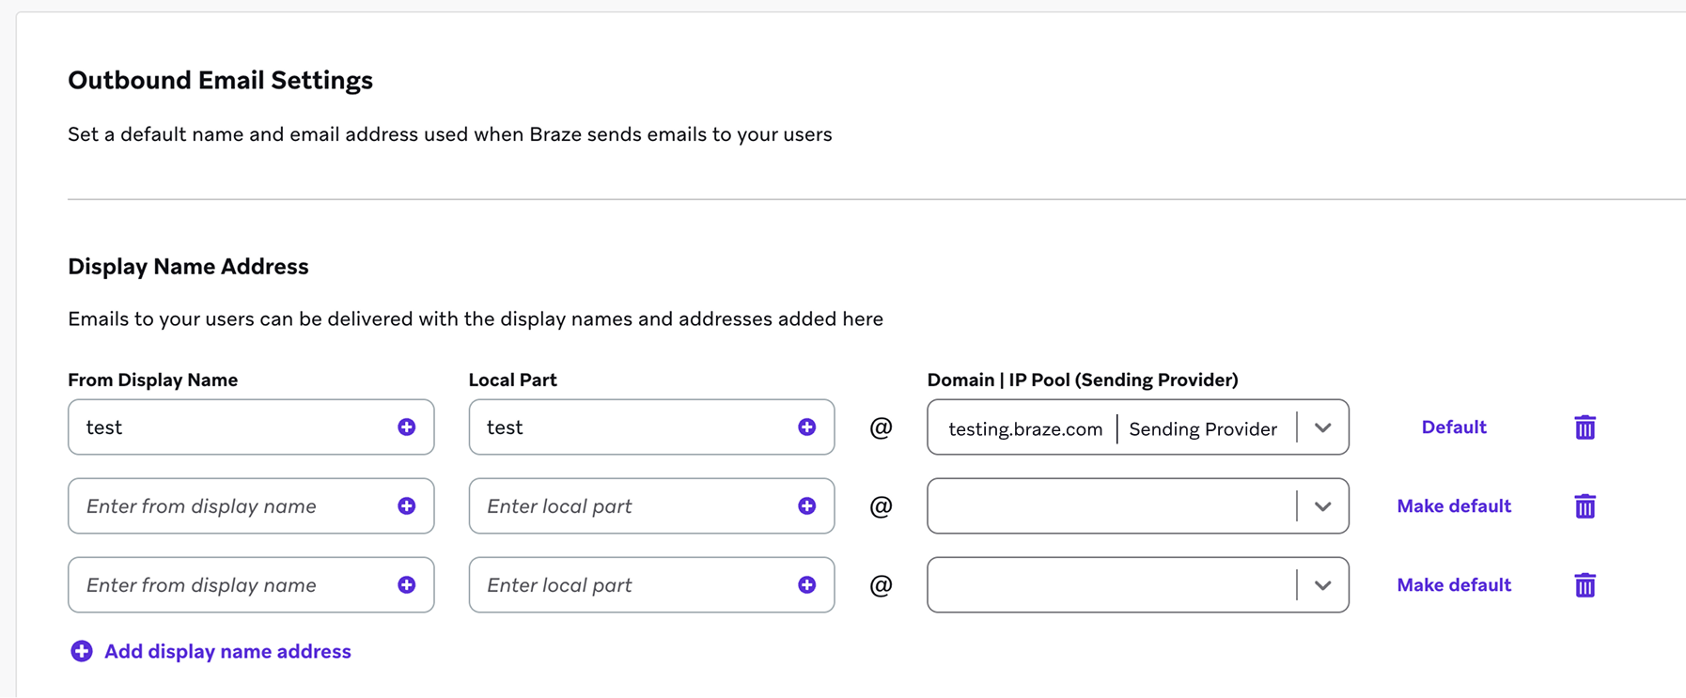This screenshot has width=1686, height=698.
Task: Click plus icon in second local part field
Action: coord(806,506)
